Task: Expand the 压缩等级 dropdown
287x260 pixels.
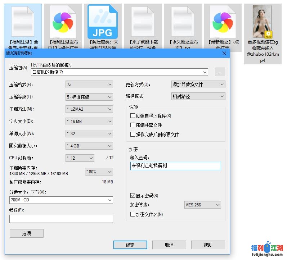Action: pyautogui.click(x=89, y=97)
